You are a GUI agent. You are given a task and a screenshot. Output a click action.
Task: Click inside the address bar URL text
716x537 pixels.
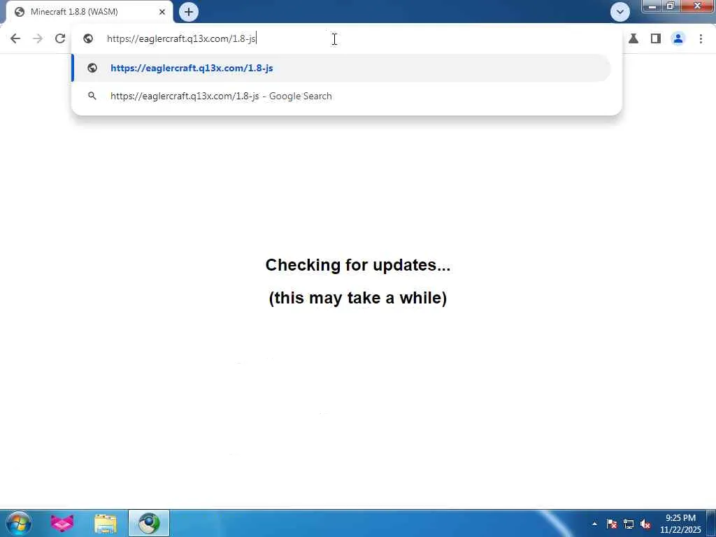[181, 39]
